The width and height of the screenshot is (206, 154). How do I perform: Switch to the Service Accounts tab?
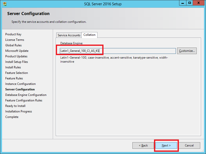coord(69,35)
